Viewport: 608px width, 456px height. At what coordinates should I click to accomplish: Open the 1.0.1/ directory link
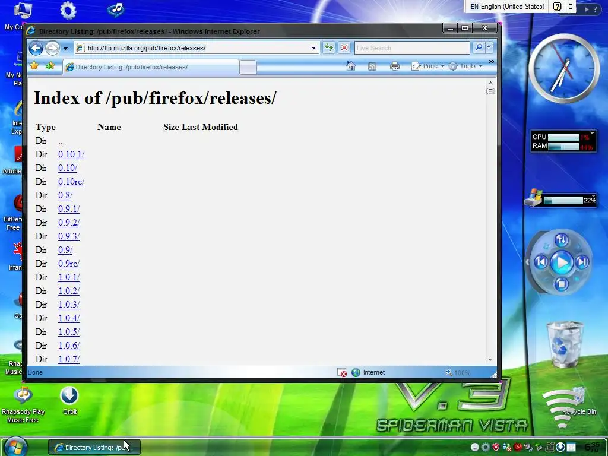point(69,277)
